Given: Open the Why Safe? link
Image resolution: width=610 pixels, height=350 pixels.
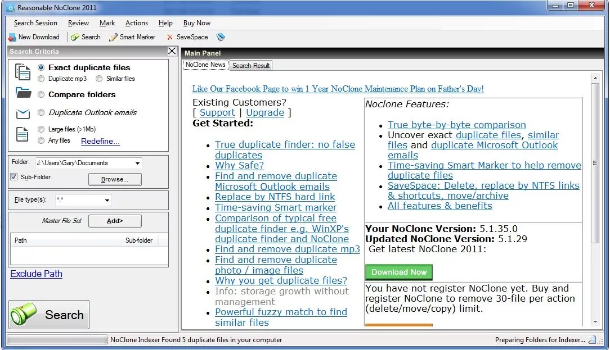Looking at the screenshot, I should 239,165.
